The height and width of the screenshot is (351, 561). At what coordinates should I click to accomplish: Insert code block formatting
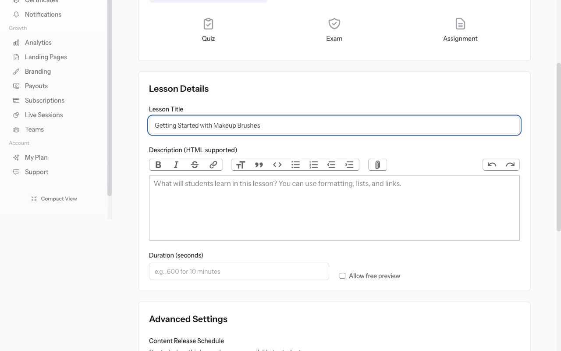(x=277, y=165)
